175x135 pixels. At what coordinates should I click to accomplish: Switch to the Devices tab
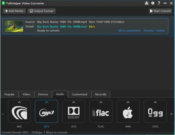pos(43,94)
